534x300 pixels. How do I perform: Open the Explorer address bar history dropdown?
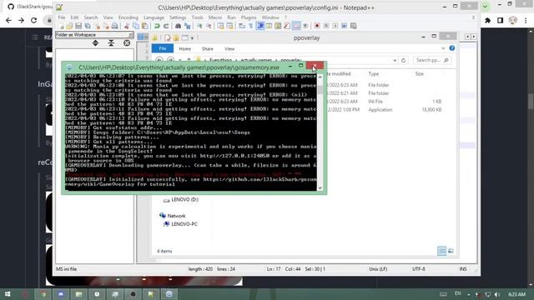(395, 60)
